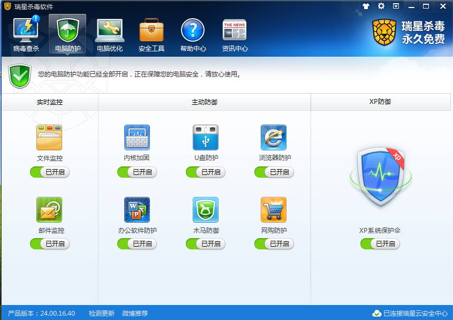Click the 帮助中心 help center icon
453x320 pixels.
[x=193, y=32]
